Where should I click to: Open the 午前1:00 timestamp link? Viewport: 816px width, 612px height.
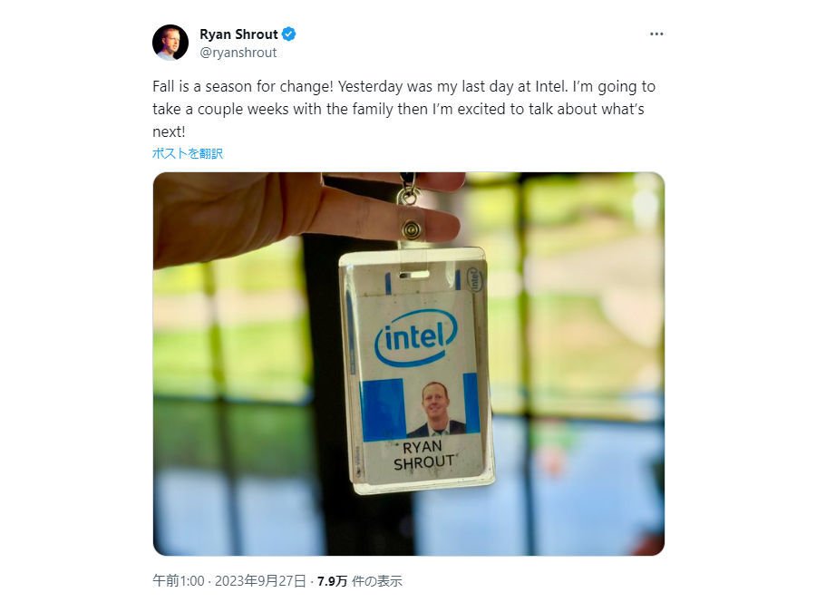coord(178,581)
